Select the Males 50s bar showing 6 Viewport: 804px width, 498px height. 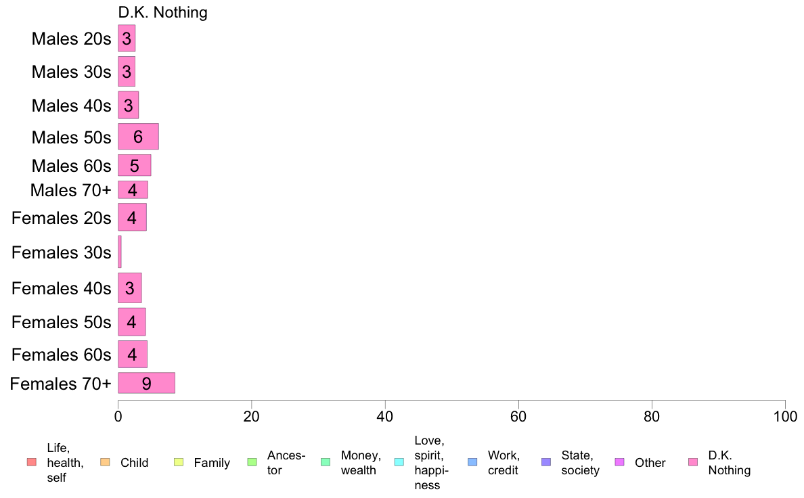click(139, 137)
